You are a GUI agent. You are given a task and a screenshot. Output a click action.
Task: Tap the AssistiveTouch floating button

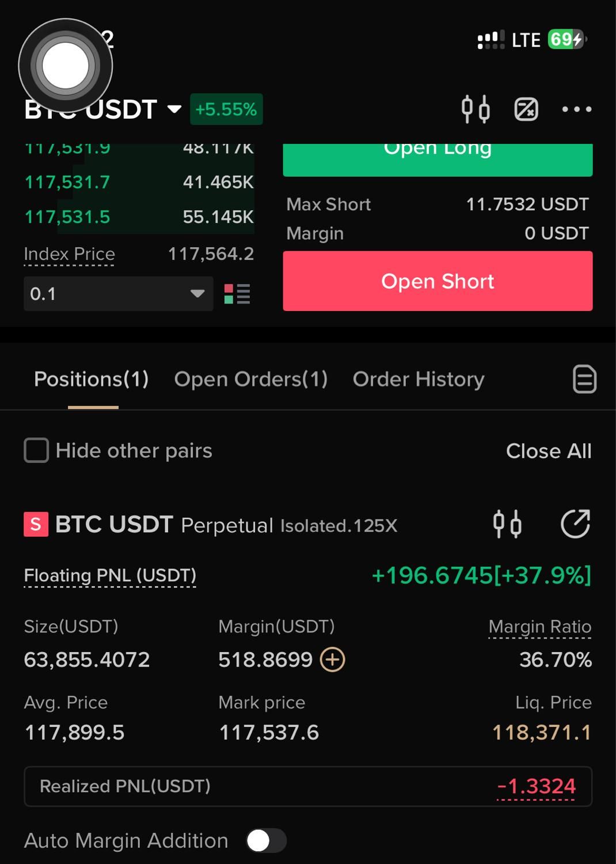[66, 66]
